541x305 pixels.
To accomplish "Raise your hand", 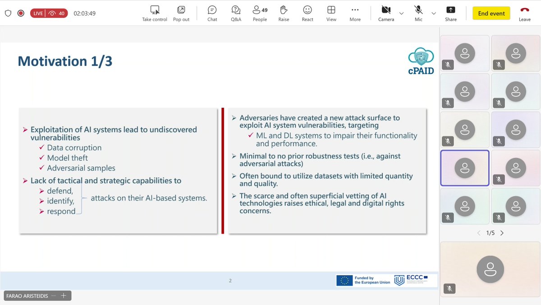I will tap(284, 13).
